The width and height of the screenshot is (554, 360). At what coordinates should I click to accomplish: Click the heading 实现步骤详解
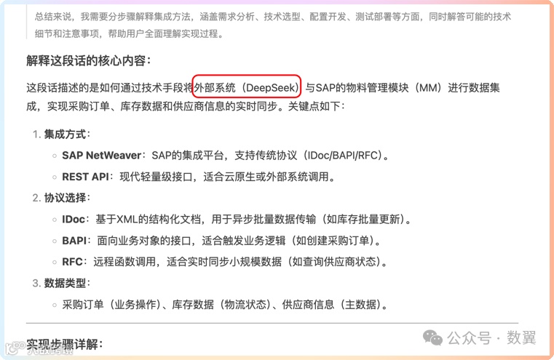(65, 344)
